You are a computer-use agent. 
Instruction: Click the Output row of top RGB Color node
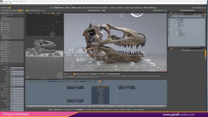tap(75, 88)
